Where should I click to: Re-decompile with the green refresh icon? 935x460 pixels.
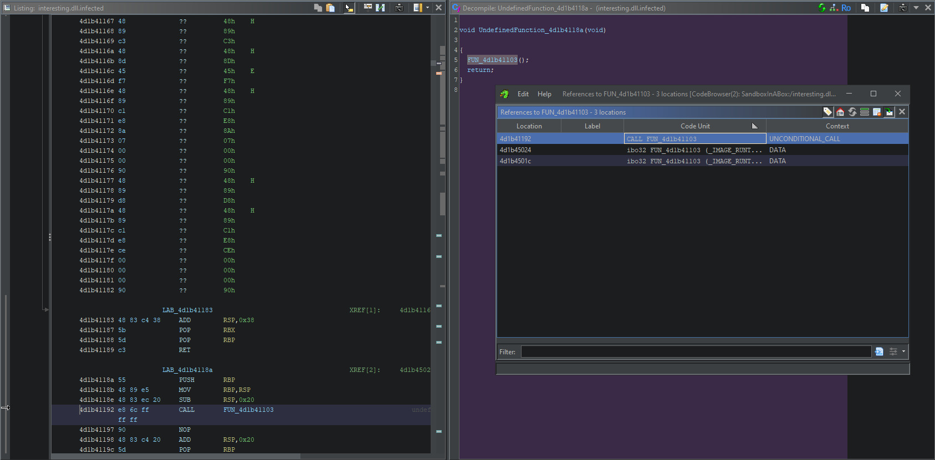[x=822, y=8]
